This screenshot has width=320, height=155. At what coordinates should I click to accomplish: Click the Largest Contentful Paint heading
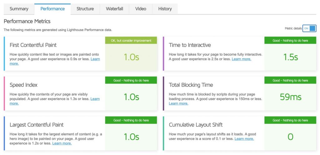37,125
